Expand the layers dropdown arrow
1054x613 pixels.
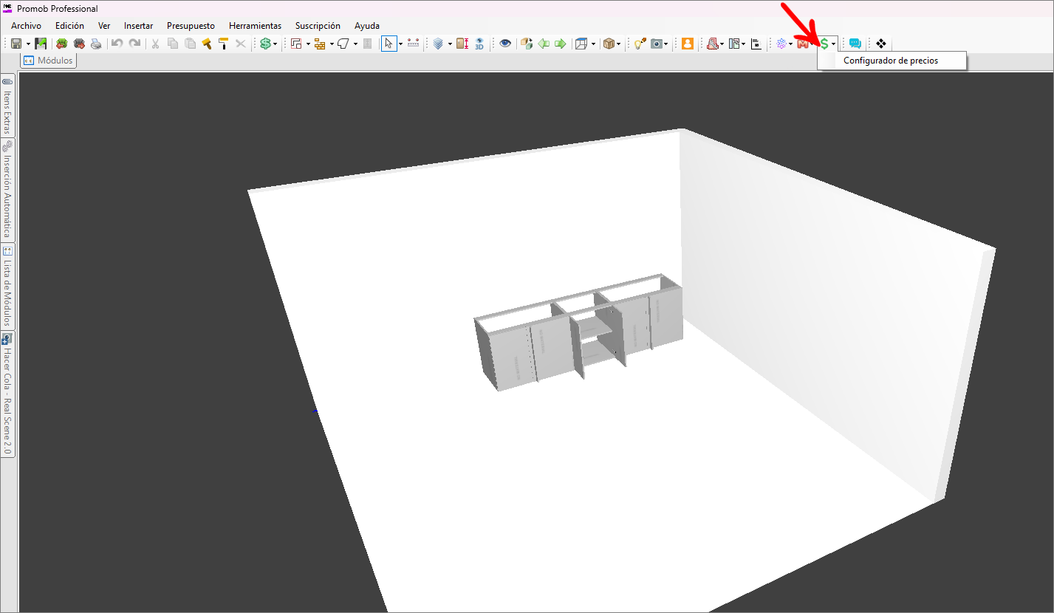pyautogui.click(x=449, y=44)
